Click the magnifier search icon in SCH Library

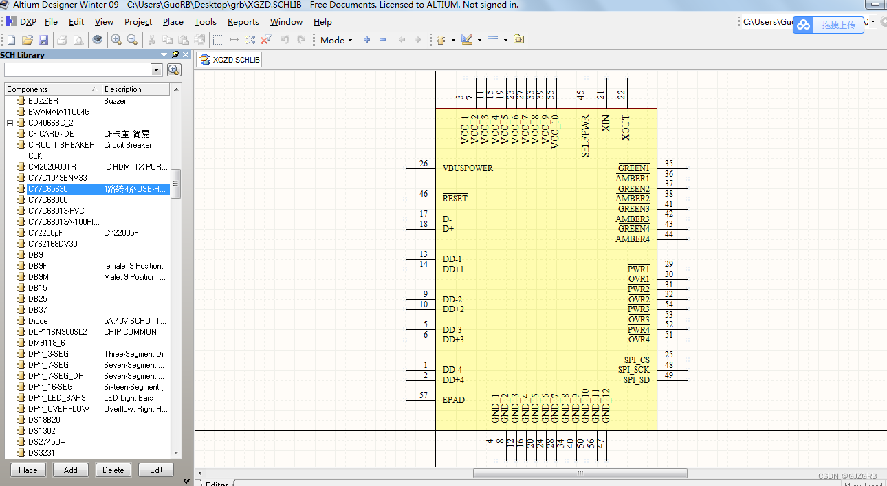click(x=174, y=69)
